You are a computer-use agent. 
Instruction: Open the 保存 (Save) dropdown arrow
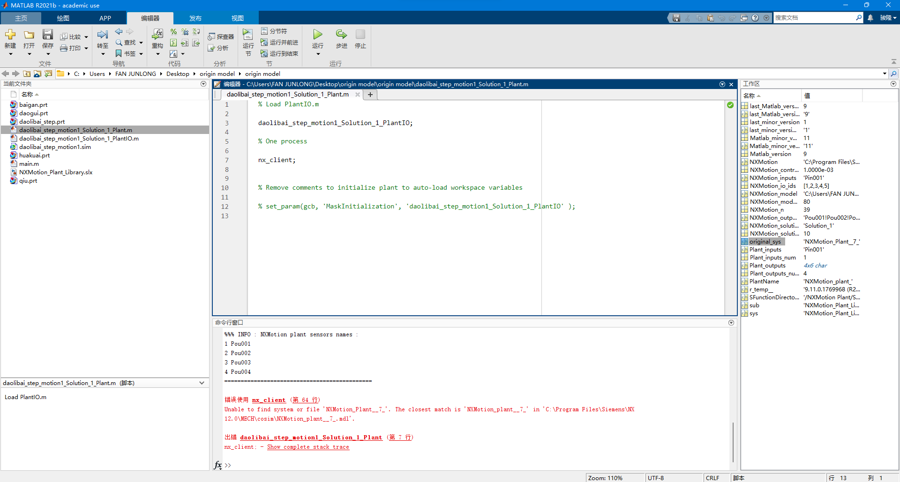(47, 53)
